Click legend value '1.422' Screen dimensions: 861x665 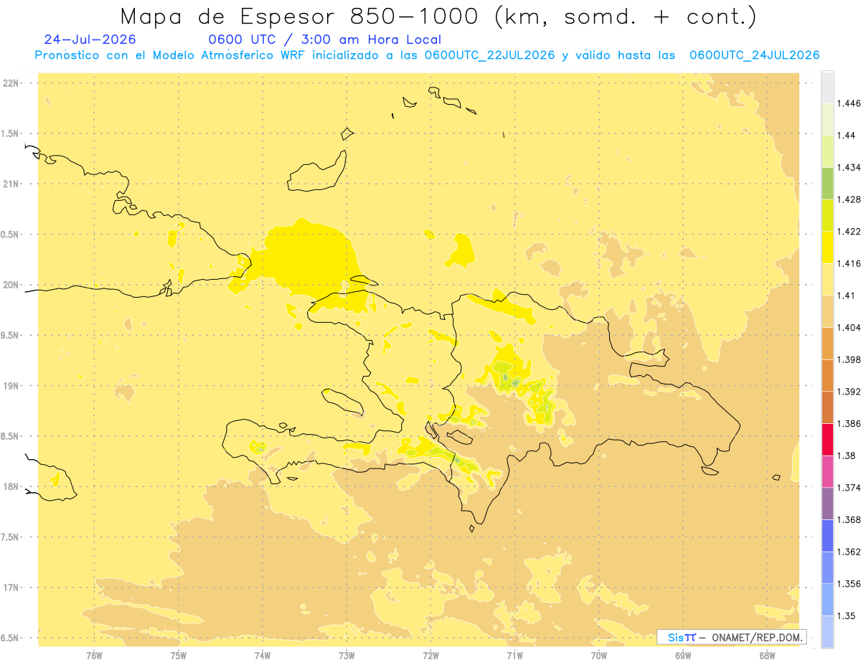pyautogui.click(x=850, y=231)
